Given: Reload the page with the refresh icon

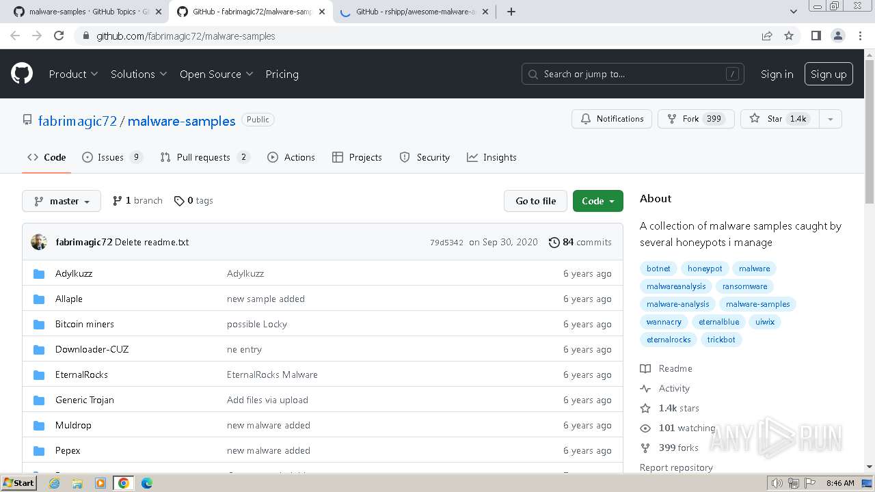Looking at the screenshot, I should (x=59, y=36).
